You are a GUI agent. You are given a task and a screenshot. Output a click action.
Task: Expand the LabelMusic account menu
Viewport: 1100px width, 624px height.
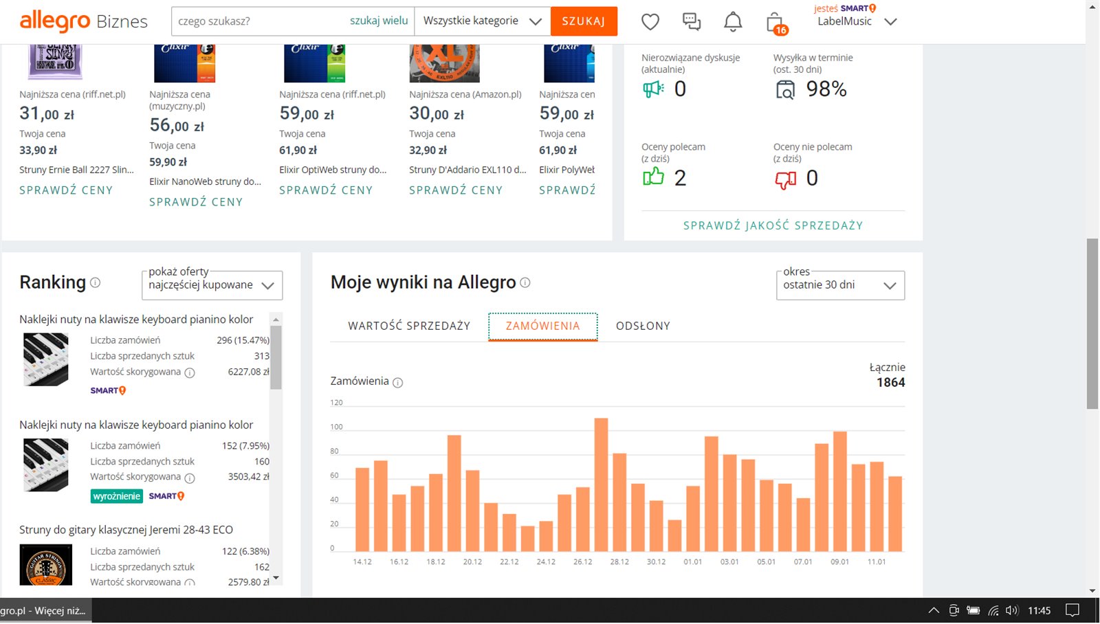pyautogui.click(x=890, y=21)
